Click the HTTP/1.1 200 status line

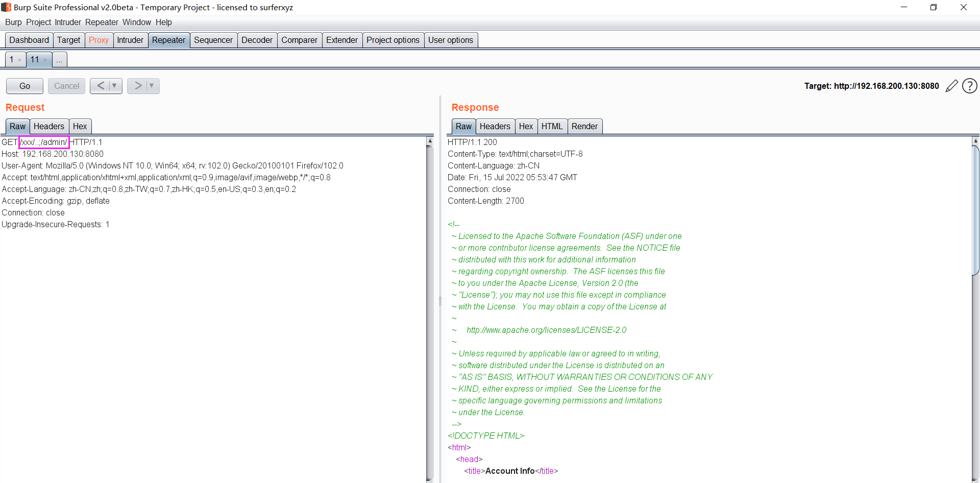pyautogui.click(x=472, y=142)
